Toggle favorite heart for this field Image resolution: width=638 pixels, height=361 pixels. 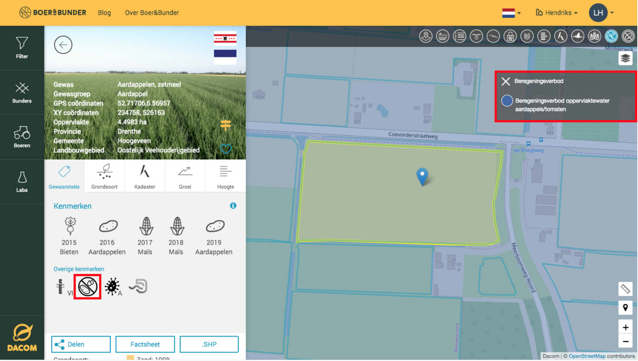(226, 149)
